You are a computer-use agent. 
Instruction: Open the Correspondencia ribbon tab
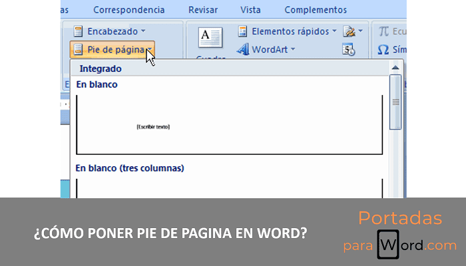[x=128, y=10]
